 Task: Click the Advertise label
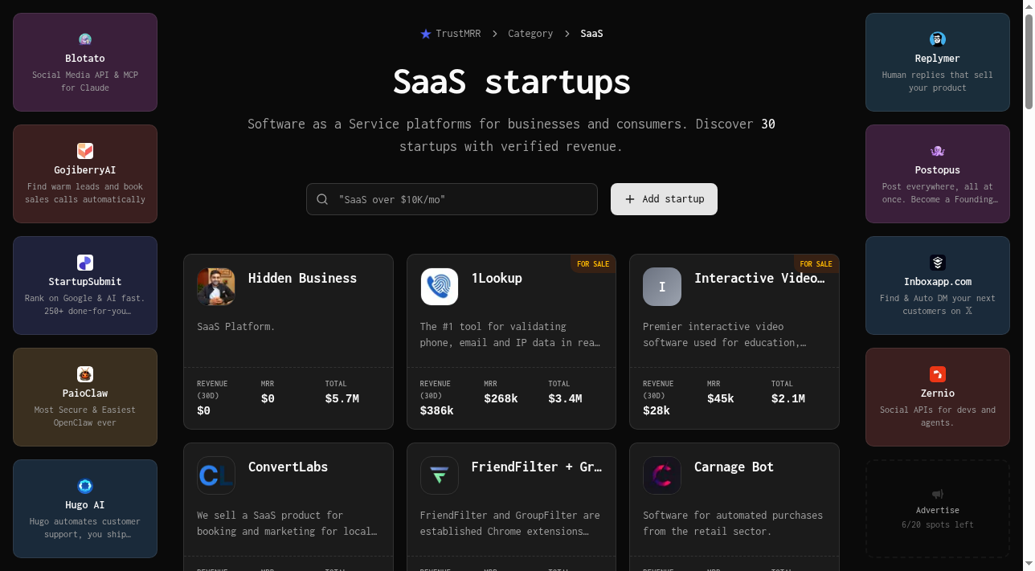pyautogui.click(x=938, y=510)
